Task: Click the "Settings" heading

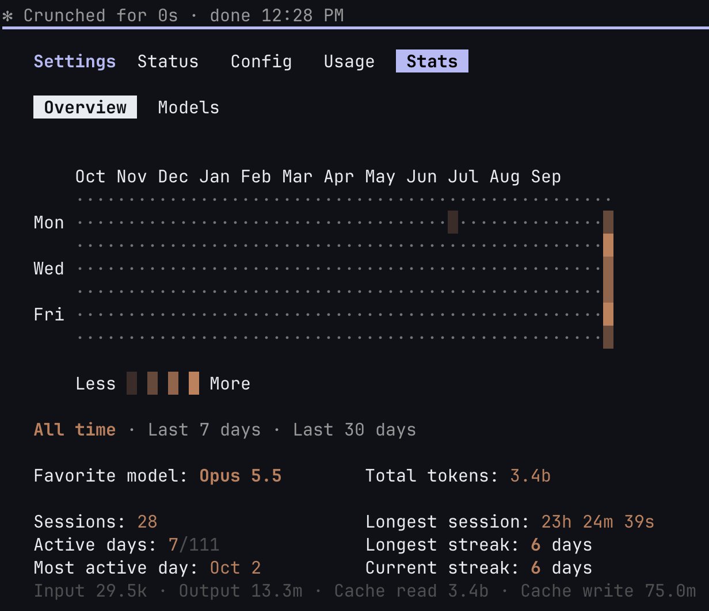Action: click(75, 62)
